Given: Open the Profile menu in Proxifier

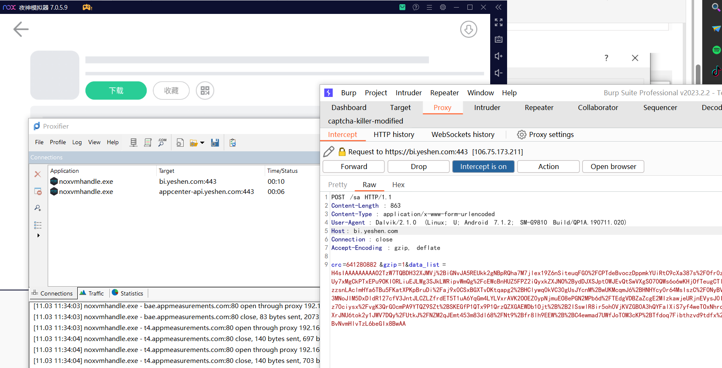Looking at the screenshot, I should tap(58, 142).
